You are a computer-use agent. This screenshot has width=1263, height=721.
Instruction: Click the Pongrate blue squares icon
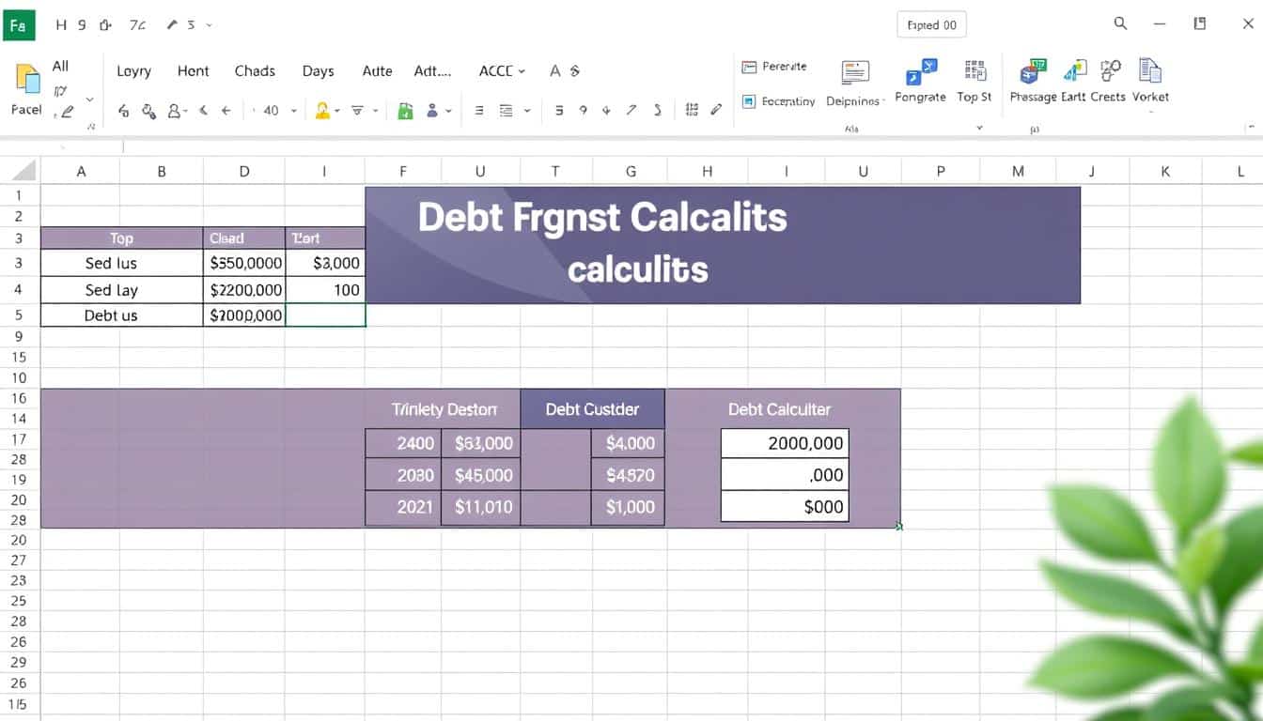point(921,72)
